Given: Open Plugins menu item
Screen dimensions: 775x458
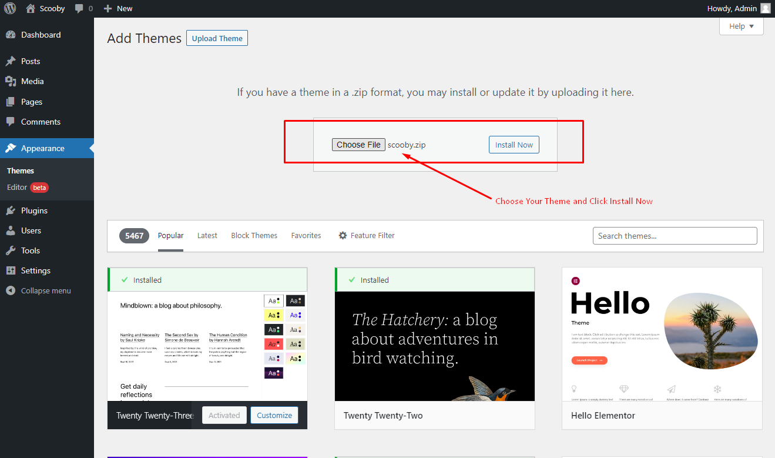Looking at the screenshot, I should [x=47, y=210].
